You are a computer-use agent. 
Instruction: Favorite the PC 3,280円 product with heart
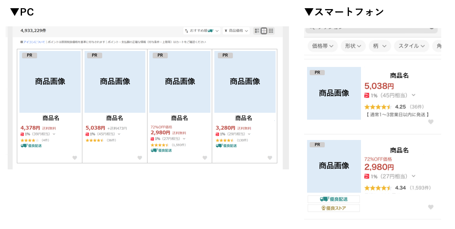point(270,158)
